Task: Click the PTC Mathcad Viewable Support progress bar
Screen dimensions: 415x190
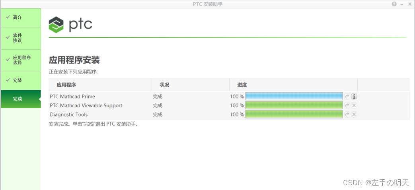Action: (x=294, y=105)
